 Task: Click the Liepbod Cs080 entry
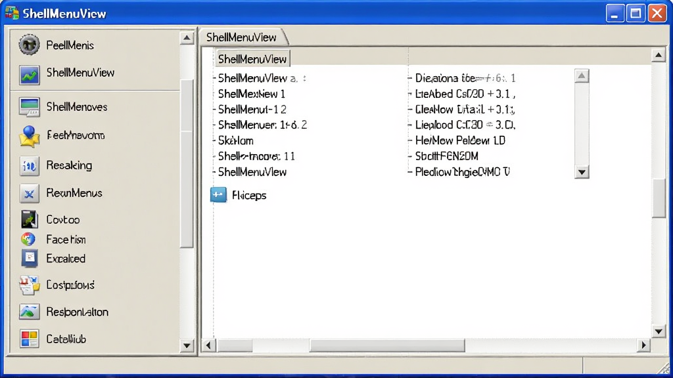pyautogui.click(x=465, y=125)
